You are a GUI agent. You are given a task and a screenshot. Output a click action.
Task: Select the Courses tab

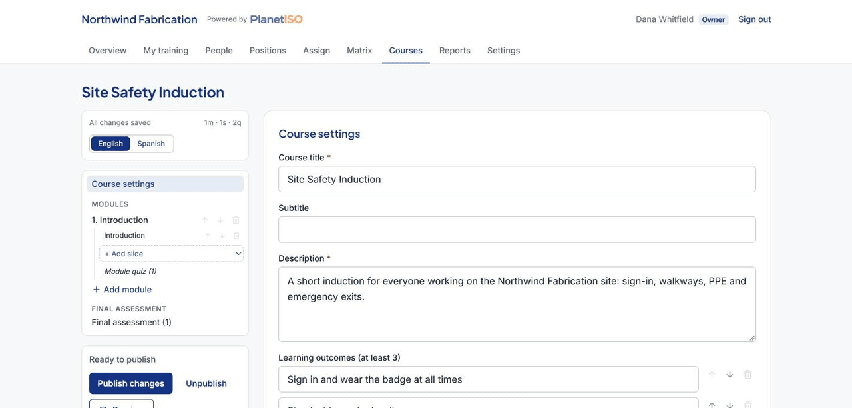point(406,51)
